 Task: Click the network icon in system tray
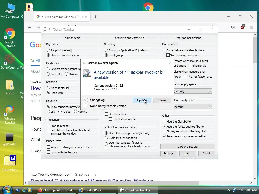234,190
